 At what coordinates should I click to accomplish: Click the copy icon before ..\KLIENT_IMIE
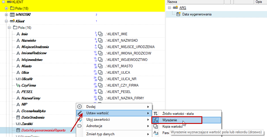(x=100, y=34)
